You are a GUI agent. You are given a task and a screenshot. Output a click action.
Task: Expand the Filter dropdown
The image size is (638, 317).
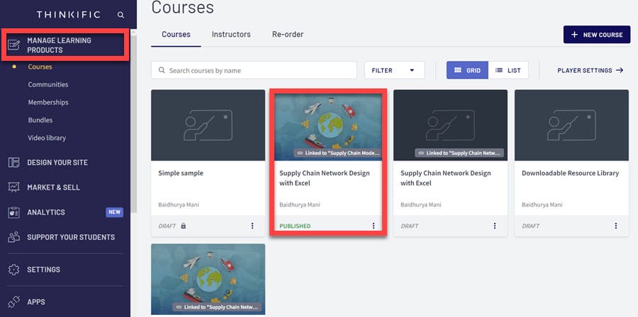393,71
